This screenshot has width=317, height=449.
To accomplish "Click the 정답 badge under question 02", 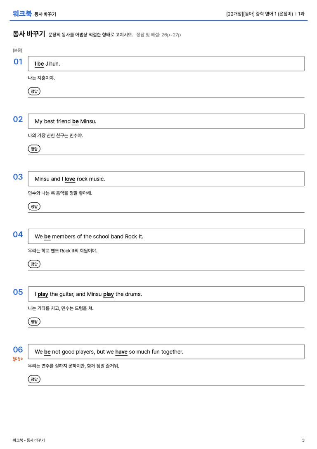I will click(x=34, y=149).
